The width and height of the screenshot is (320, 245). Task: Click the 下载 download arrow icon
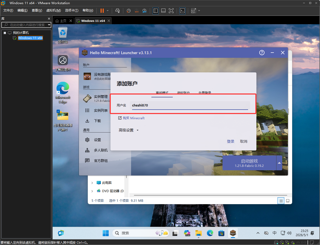tap(87, 121)
